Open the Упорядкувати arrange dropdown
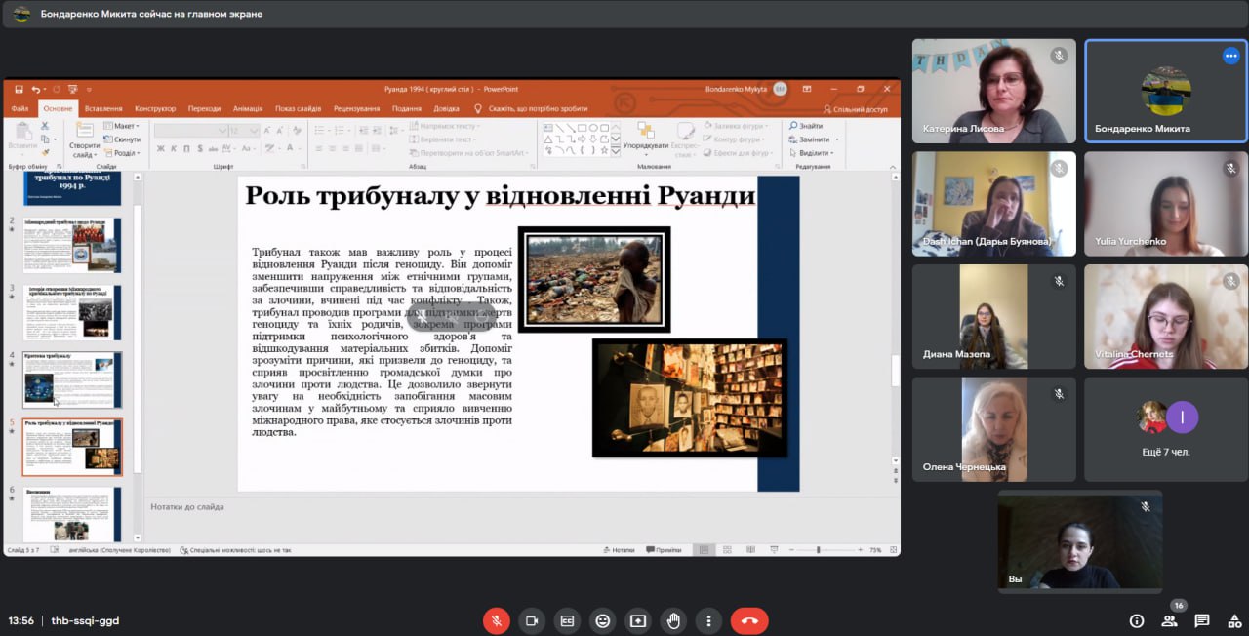1249x636 pixels. (x=645, y=139)
